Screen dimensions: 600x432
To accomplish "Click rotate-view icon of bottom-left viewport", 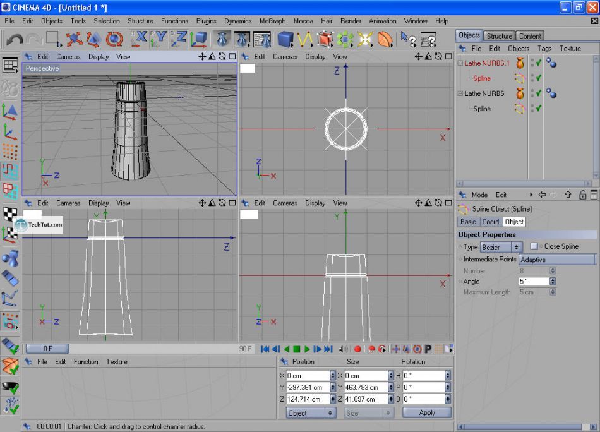I will [222, 203].
